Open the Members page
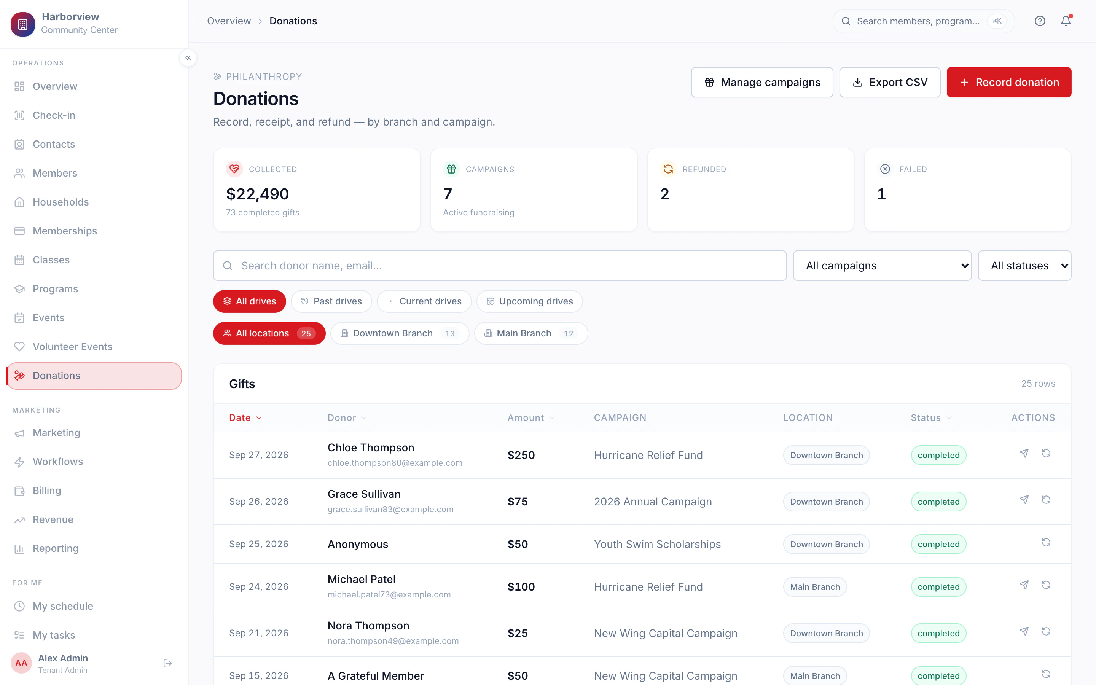The height and width of the screenshot is (685, 1096). [94, 173]
